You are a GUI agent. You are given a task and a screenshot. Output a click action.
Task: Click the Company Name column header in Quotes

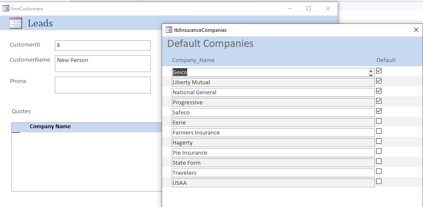coord(50,127)
